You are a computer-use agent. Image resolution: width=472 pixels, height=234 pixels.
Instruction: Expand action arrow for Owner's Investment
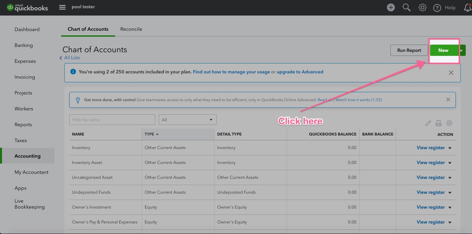coord(450,208)
